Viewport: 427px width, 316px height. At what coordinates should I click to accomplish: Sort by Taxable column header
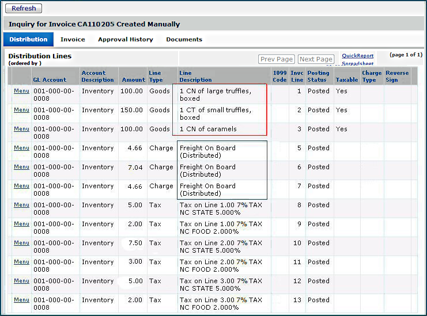347,80
